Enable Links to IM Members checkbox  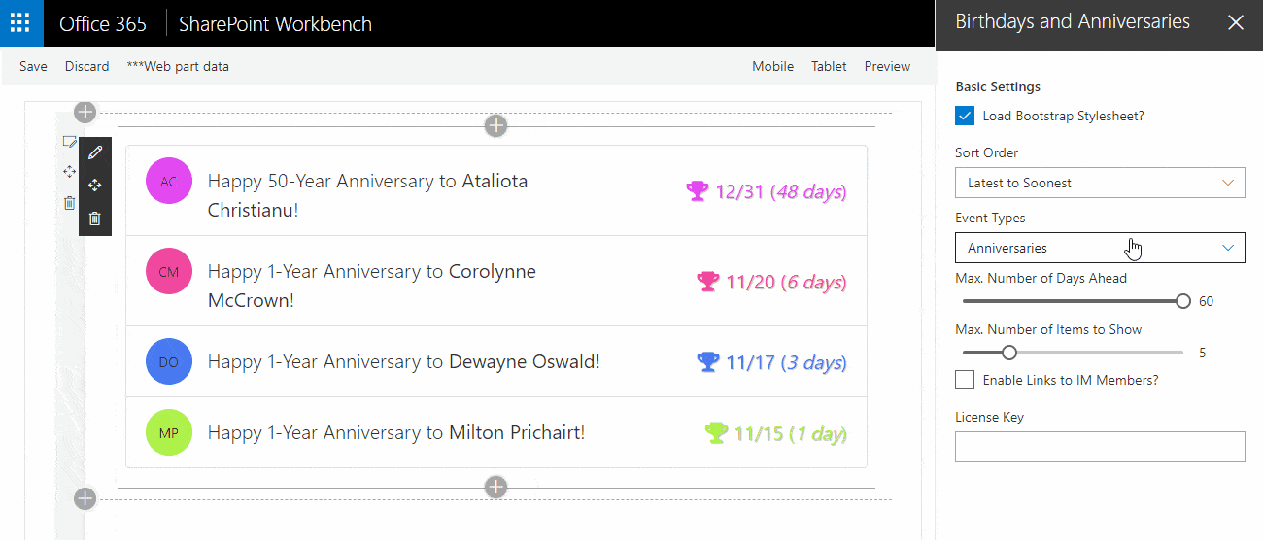tap(965, 381)
